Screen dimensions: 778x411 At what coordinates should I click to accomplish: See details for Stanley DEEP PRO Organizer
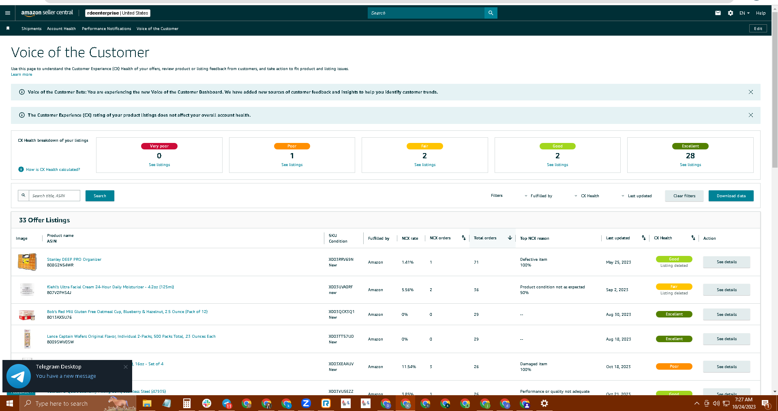click(727, 262)
